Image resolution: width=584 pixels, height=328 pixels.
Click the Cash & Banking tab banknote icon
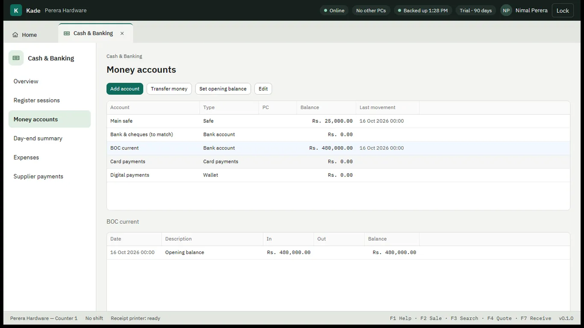point(67,33)
